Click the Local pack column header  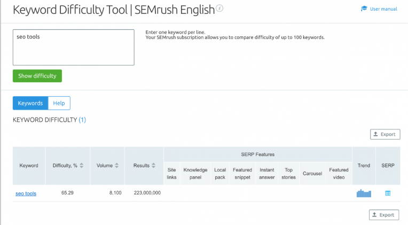[220, 174]
